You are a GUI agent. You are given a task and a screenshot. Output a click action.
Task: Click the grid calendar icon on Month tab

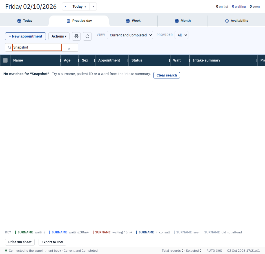[x=177, y=21]
